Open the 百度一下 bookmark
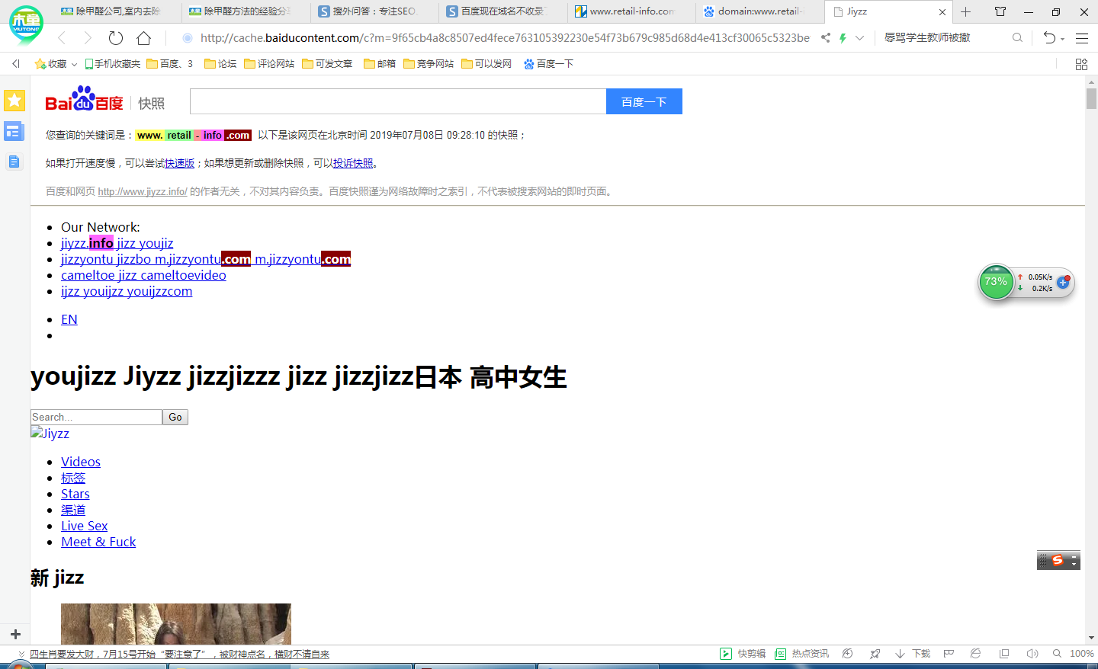The width and height of the screenshot is (1098, 669). click(548, 64)
